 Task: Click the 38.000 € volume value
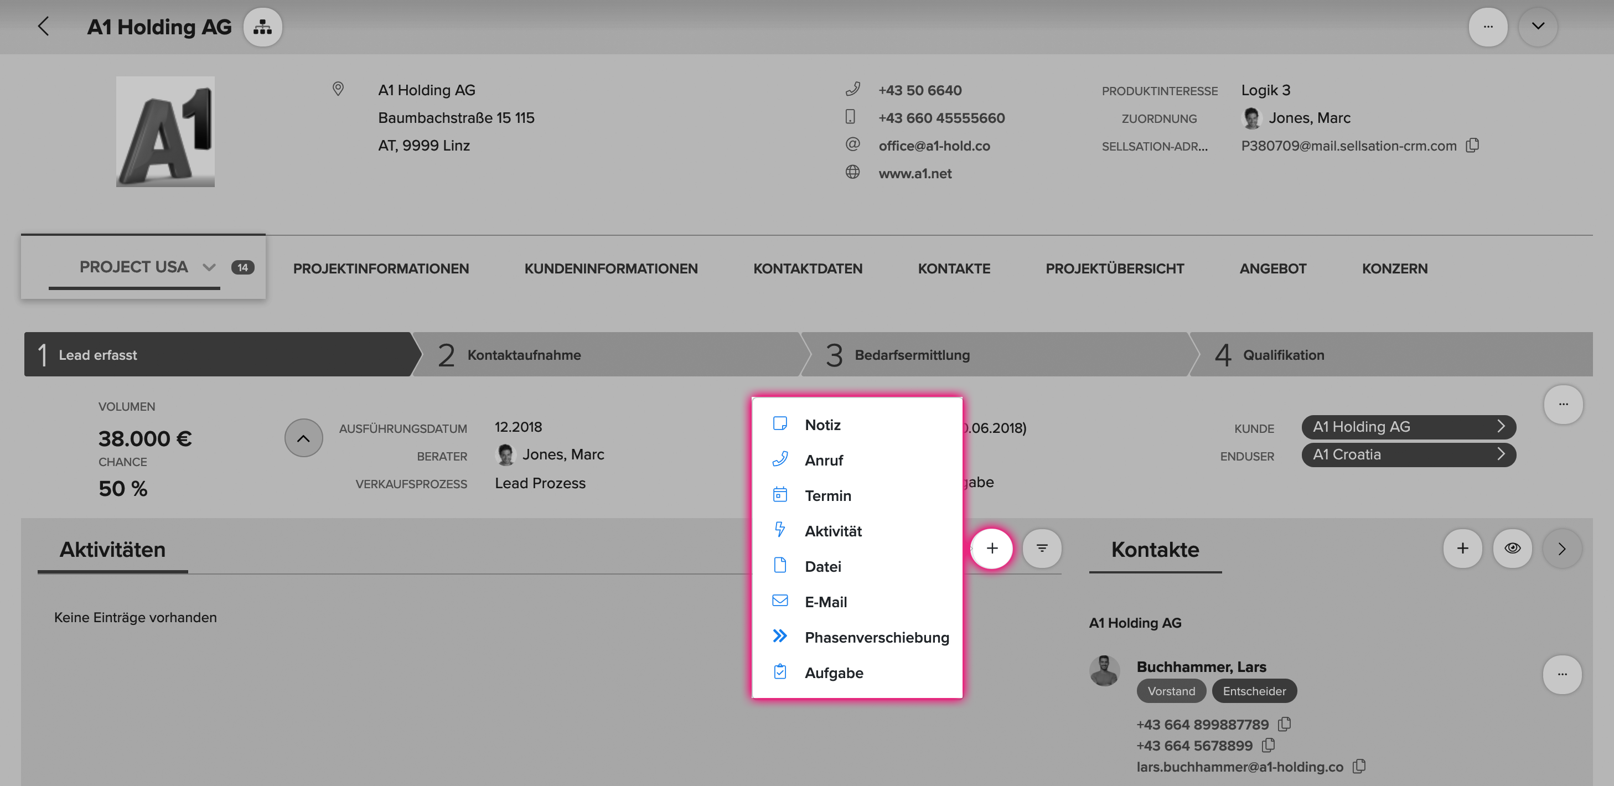pyautogui.click(x=144, y=438)
